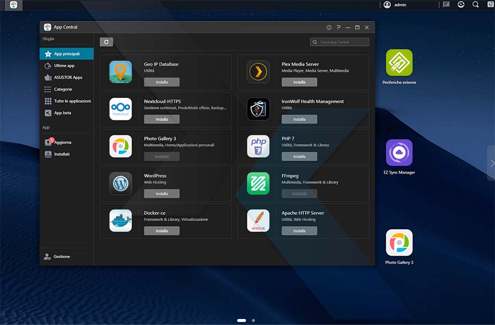Open the system search magnifier
This screenshot has height=325, width=495.
coord(475,4)
